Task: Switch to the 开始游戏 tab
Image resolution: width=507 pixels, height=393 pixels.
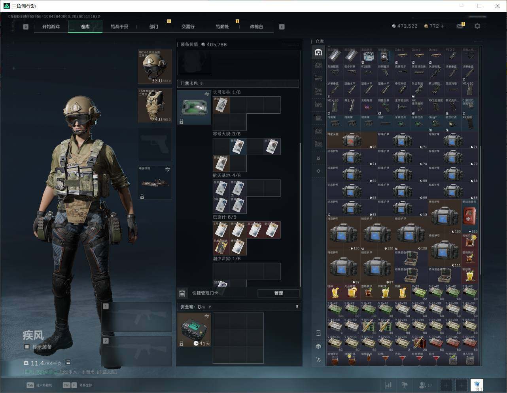Action: [51, 27]
